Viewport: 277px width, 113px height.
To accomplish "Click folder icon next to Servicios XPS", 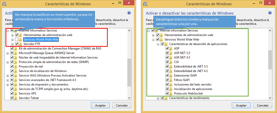I will (x=16, y=93).
